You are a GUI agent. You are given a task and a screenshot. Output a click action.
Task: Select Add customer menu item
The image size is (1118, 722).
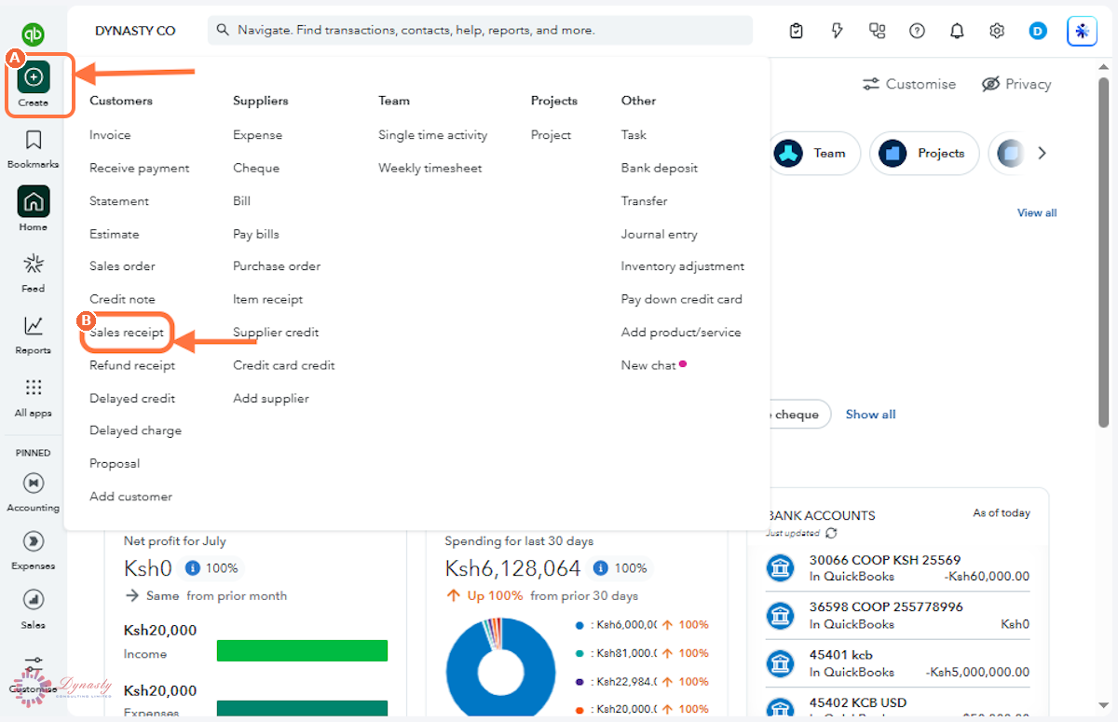click(130, 497)
